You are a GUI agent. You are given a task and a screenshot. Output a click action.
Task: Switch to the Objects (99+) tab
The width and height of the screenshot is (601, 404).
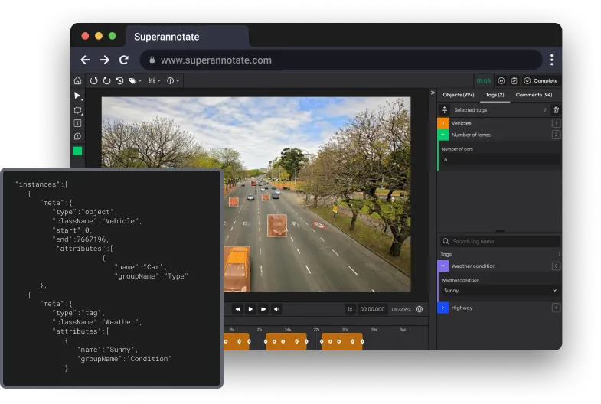[458, 95]
